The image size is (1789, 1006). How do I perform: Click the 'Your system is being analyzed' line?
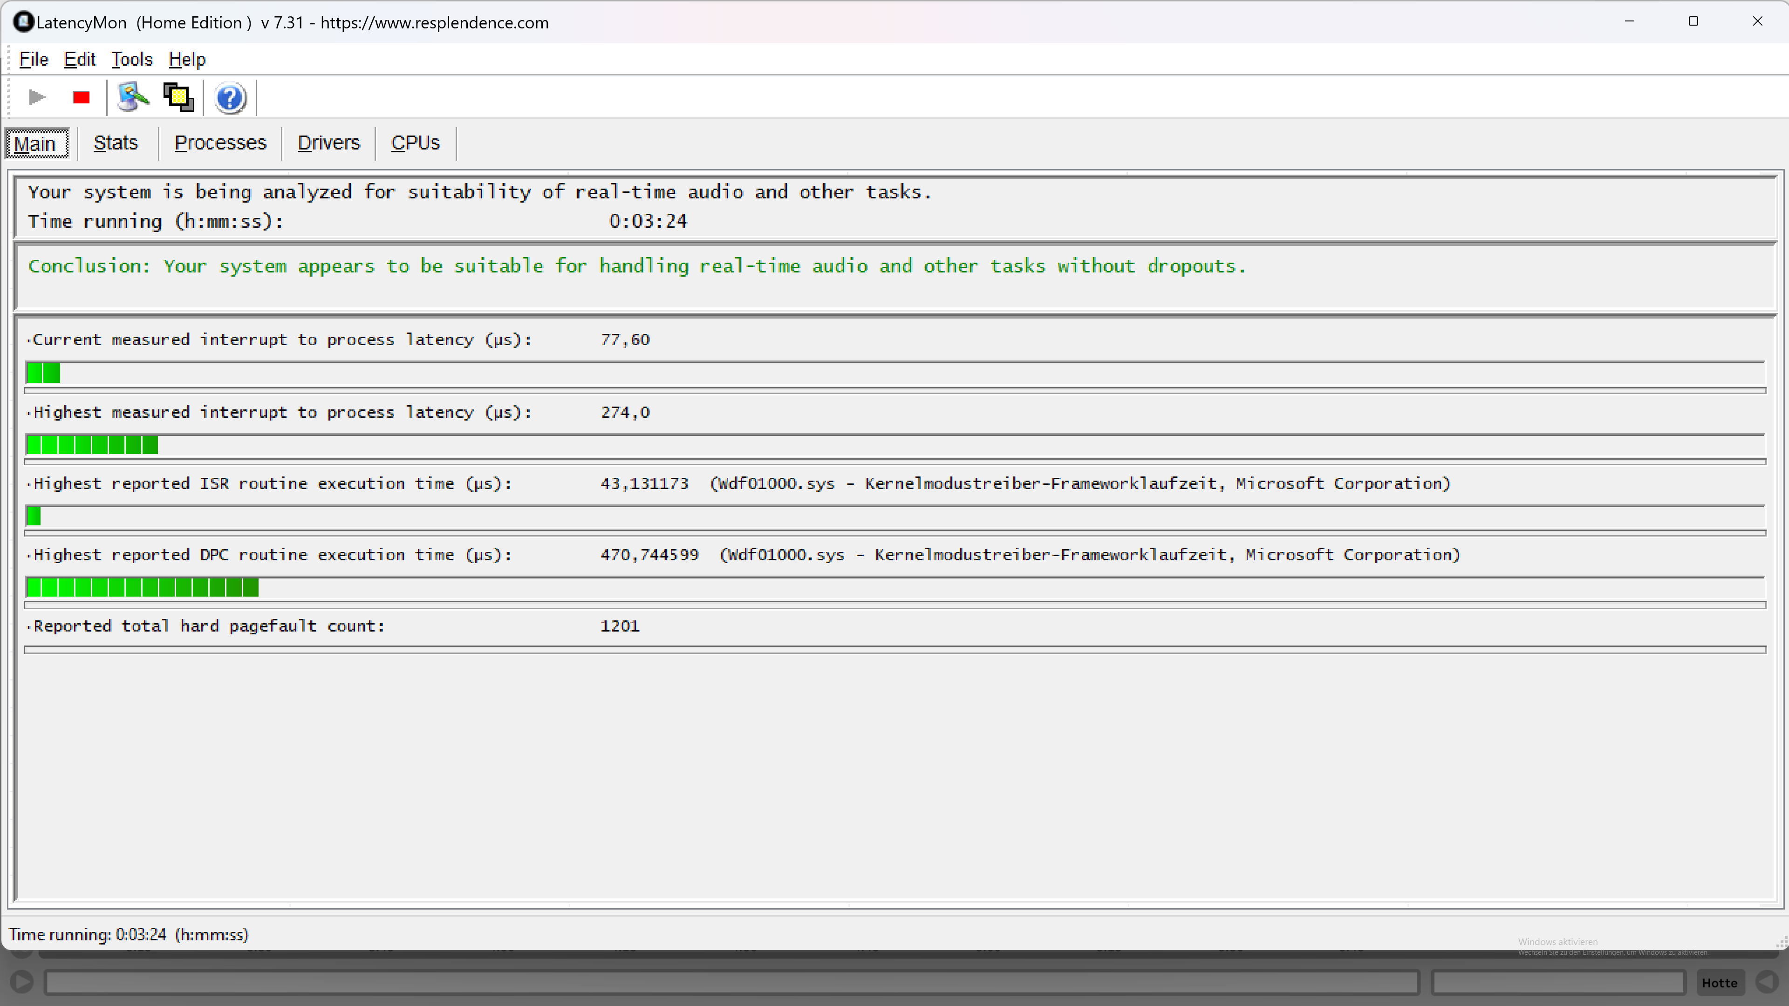point(480,192)
